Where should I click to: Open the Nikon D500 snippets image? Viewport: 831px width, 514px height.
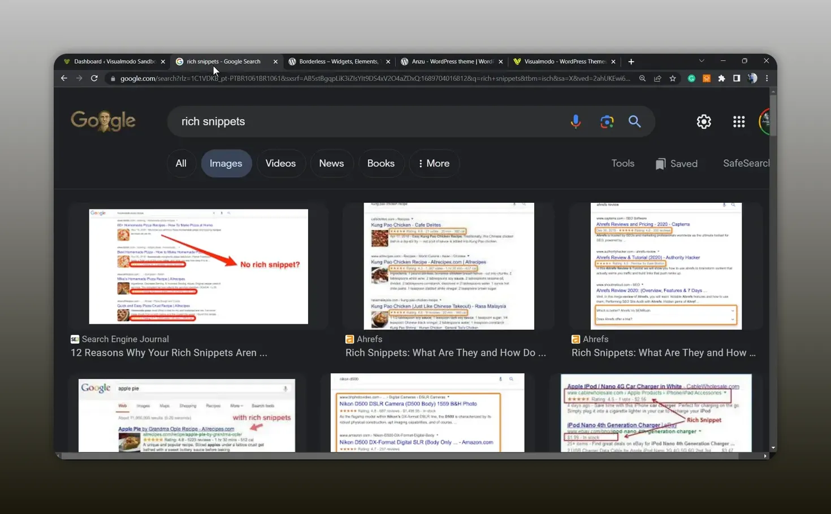coord(427,412)
